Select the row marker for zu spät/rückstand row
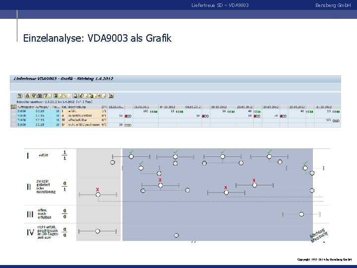Viewport: 357px width, 268px height. coord(13,116)
